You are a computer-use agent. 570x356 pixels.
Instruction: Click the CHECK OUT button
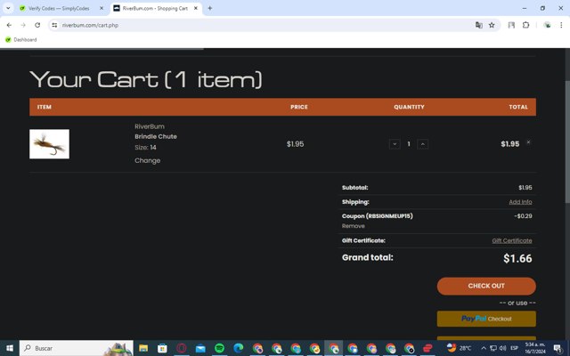point(486,286)
